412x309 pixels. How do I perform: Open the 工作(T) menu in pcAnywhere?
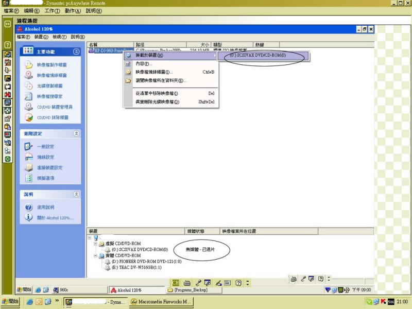click(52, 11)
